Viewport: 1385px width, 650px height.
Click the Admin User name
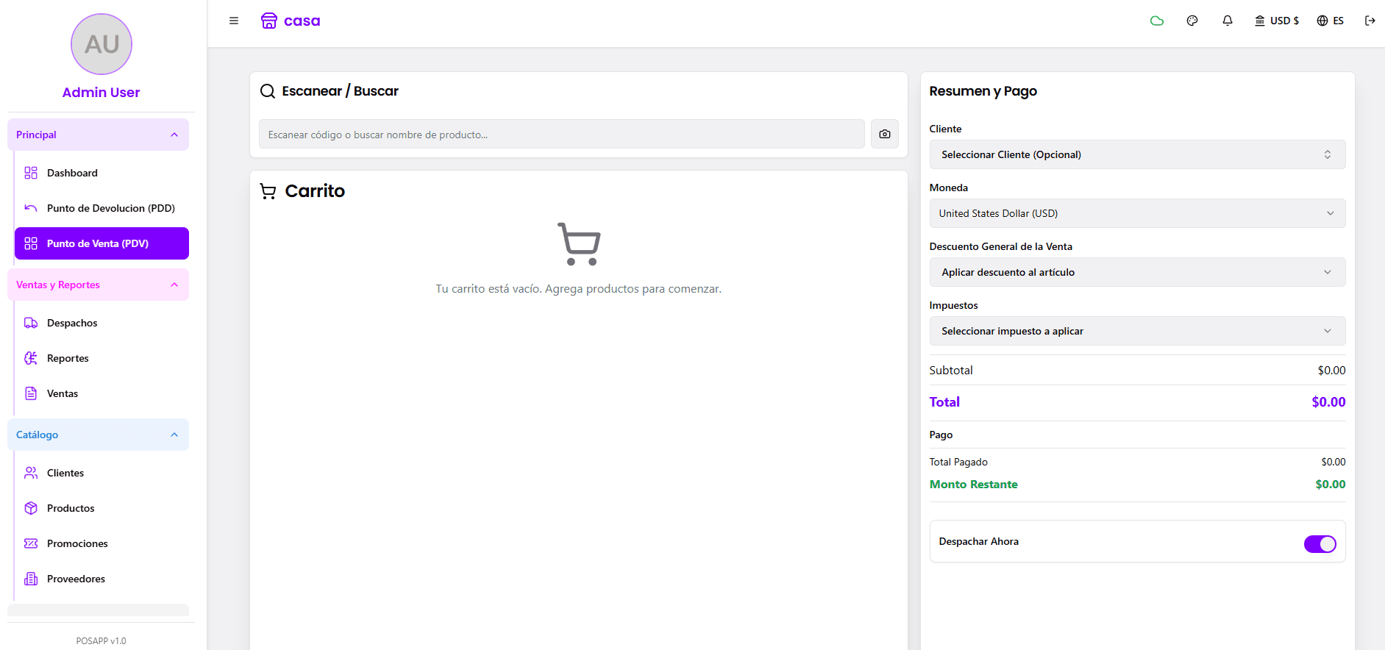102,92
